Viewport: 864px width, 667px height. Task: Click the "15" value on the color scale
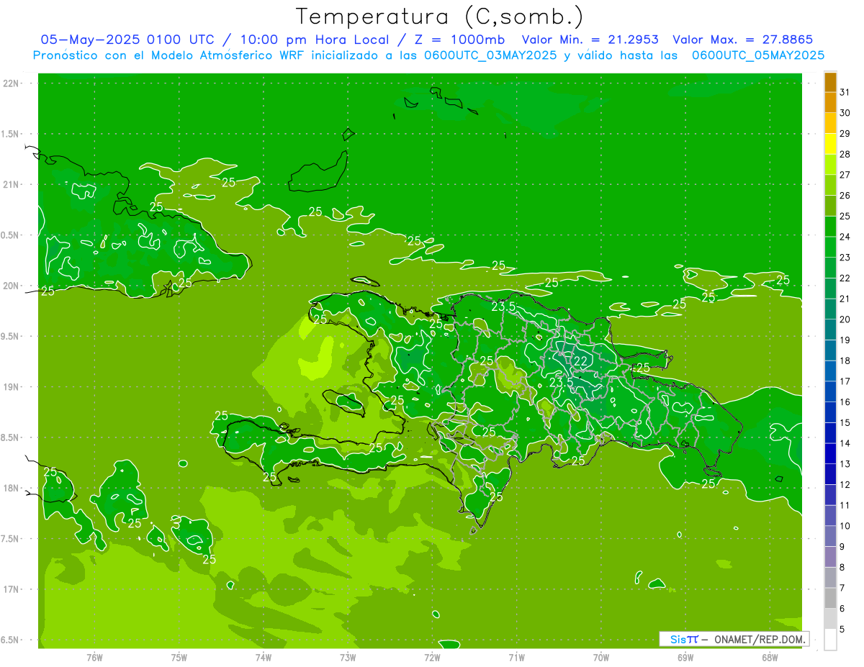845,423
